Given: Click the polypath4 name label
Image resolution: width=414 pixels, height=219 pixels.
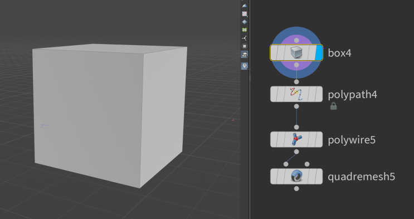Looking at the screenshot, I should click(353, 95).
